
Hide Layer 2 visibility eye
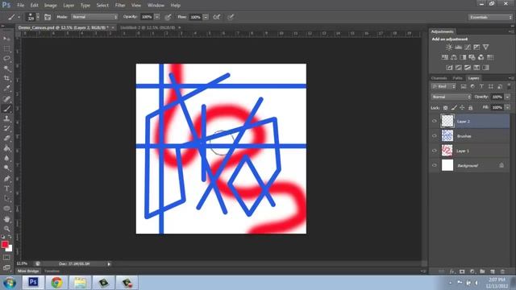435,122
